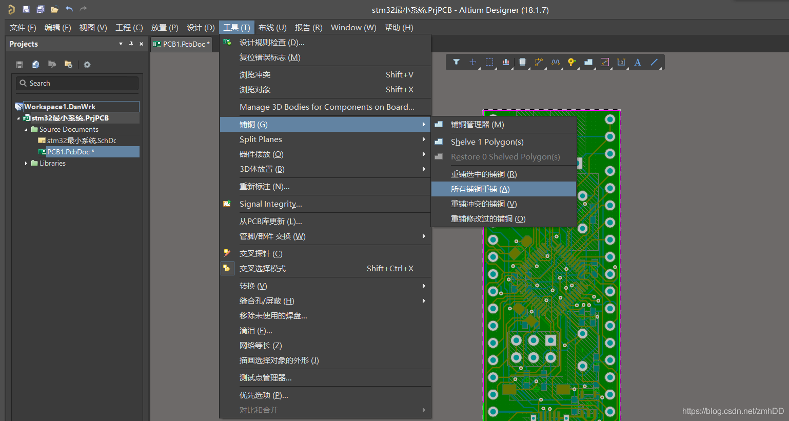Pin the Projects panel
The height and width of the screenshot is (421, 789).
(131, 44)
